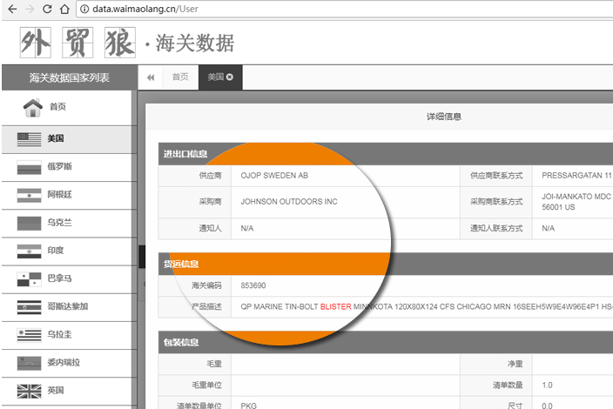The image size is (613, 409).
Task: Open 委内瑞拉 customs data
Action: 64,362
